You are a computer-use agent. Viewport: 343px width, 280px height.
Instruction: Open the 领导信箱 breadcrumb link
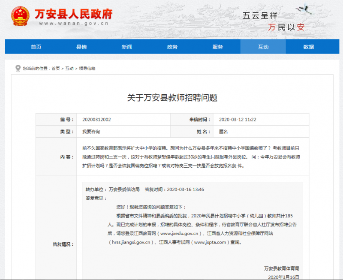[x=87, y=69]
